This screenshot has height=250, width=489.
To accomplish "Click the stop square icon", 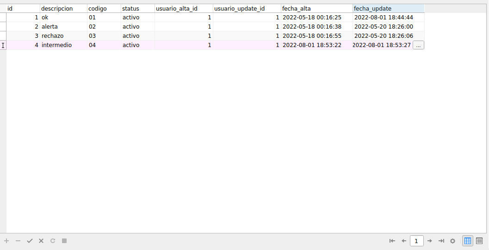I will 64,241.
